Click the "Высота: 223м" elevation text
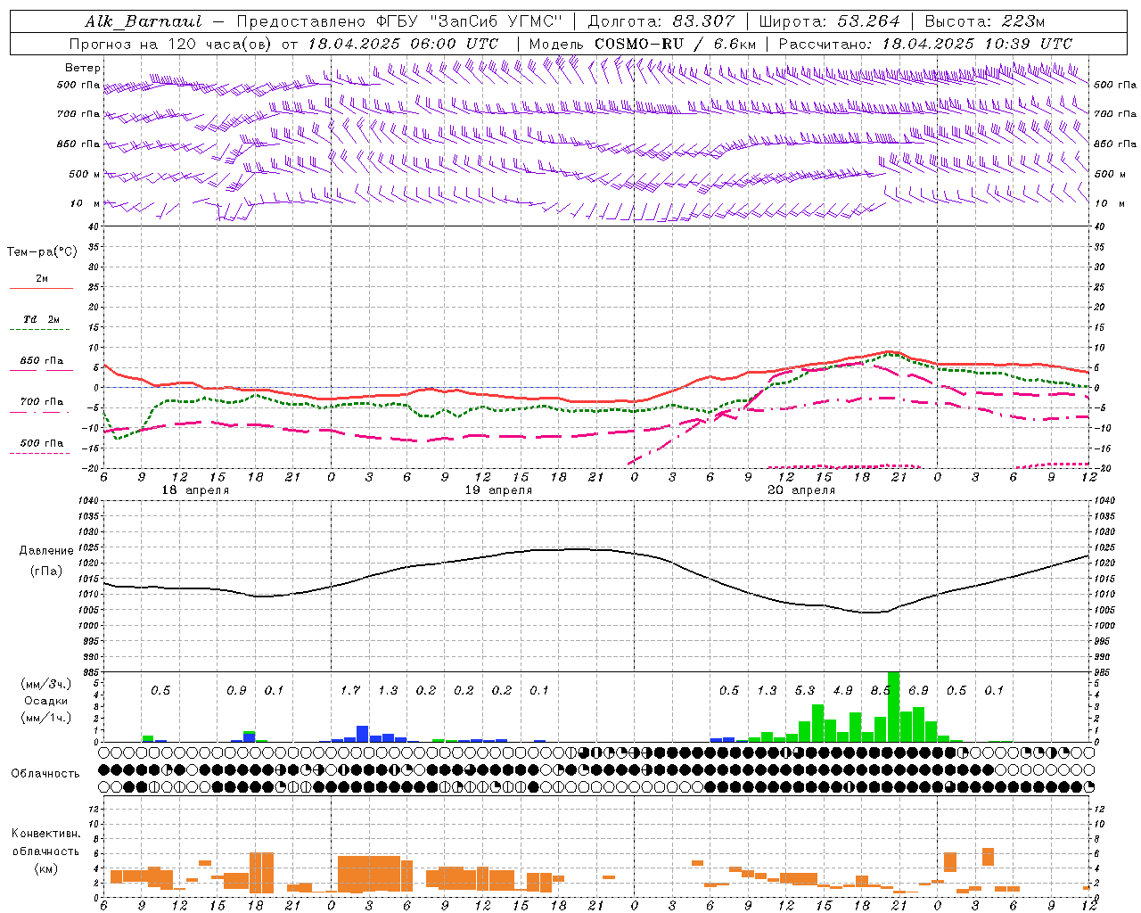This screenshot has height=913, width=1141. click(985, 21)
